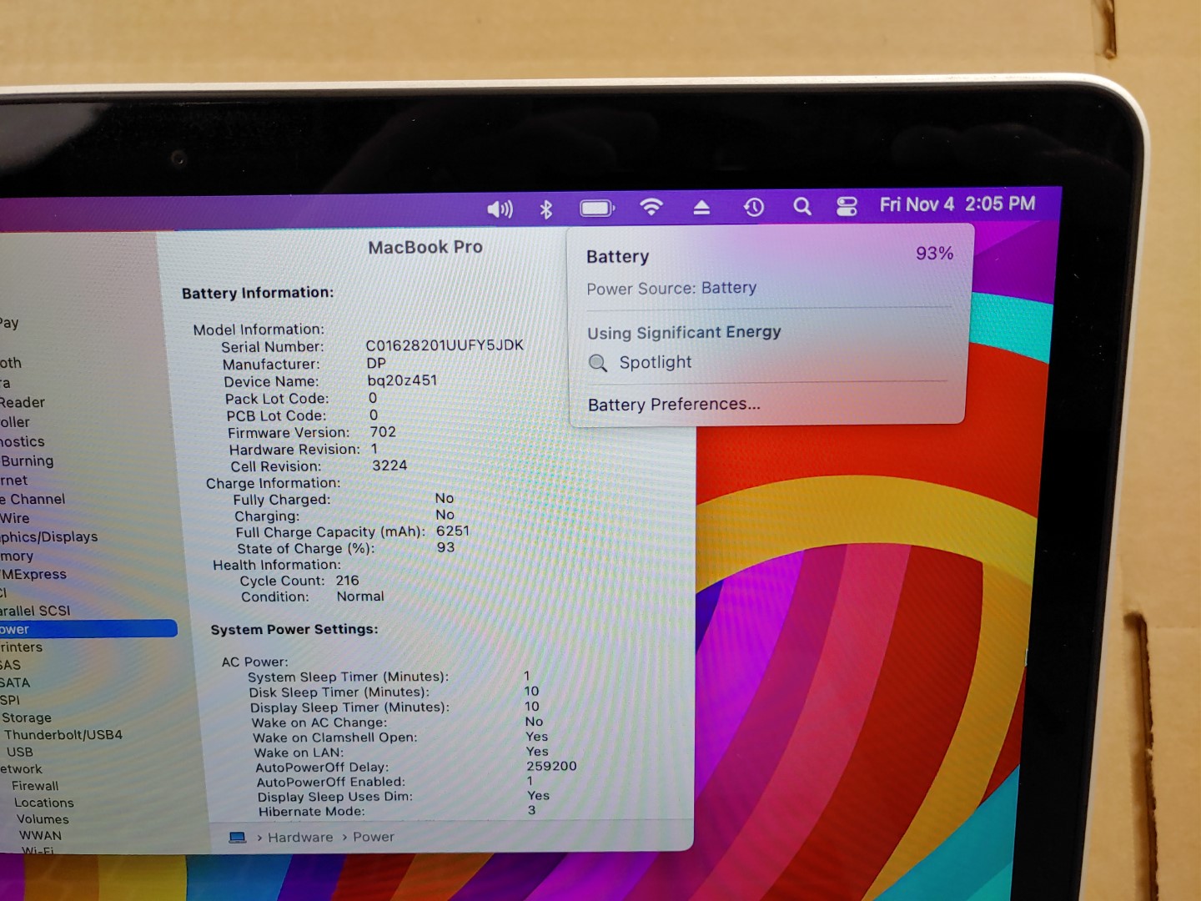This screenshot has width=1201, height=901.
Task: Select Graphics/Displays in sidebar
Action: 48,536
